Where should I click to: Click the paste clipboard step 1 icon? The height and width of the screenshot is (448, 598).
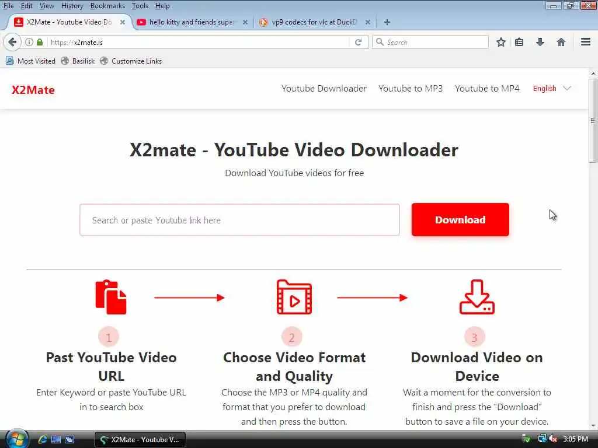click(x=111, y=297)
